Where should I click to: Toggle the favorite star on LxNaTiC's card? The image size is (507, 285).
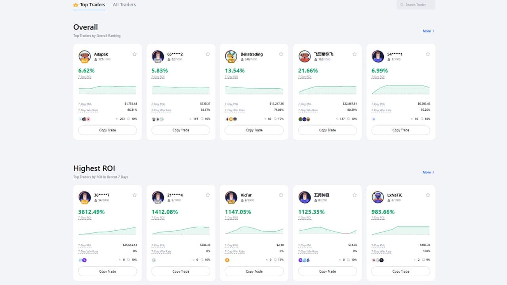coord(428,195)
